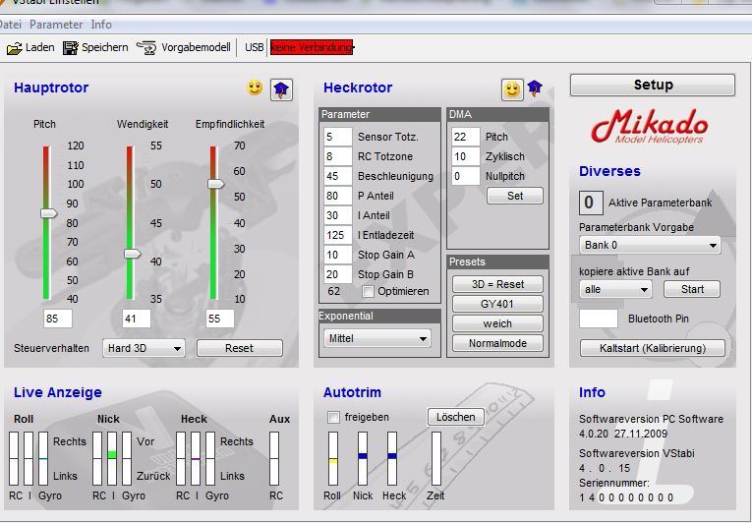Viewport: 752px width, 523px height.
Task: Click the smiley icon in Heckrotor panel
Action: (x=512, y=89)
